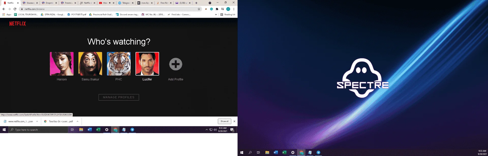Show hidden system tray icons

click(x=207, y=130)
